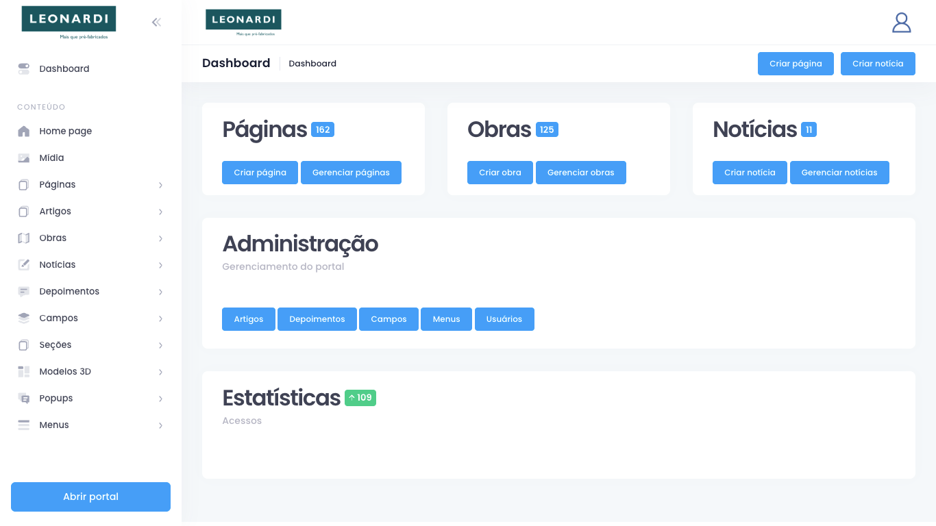This screenshot has height=526, width=936.
Task: Expand the Seções submenu chevron
Action: click(x=160, y=345)
